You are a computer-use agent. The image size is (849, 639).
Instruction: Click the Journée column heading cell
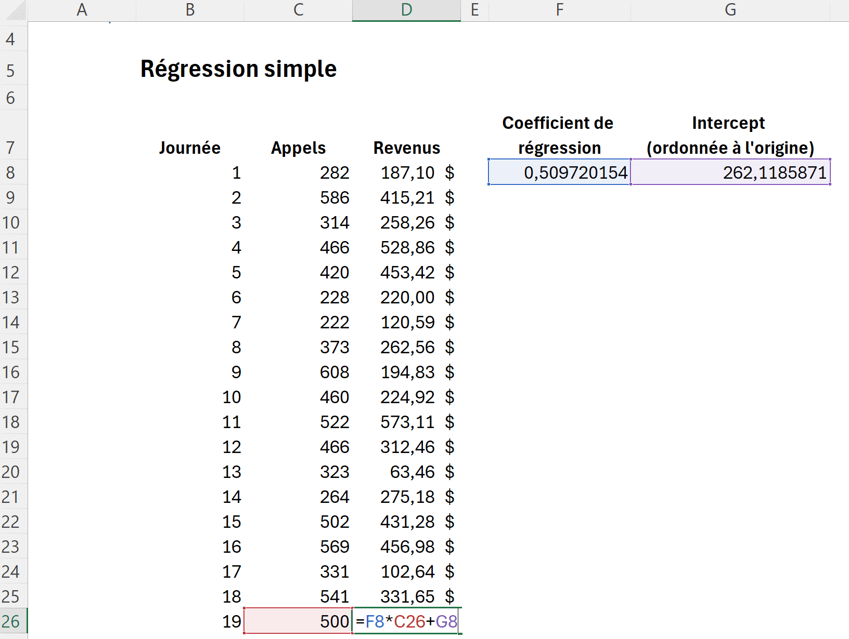[x=190, y=148]
